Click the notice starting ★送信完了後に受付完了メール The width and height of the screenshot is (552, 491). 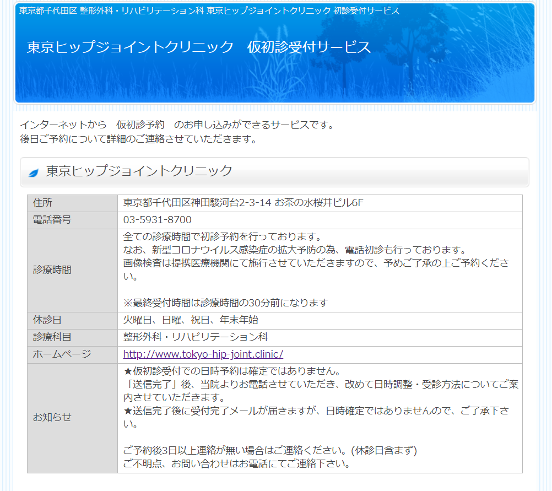pos(316,417)
